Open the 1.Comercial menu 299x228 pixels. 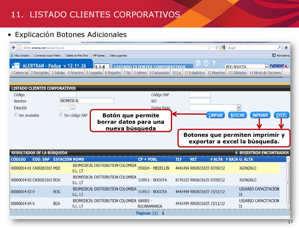(x=19, y=73)
